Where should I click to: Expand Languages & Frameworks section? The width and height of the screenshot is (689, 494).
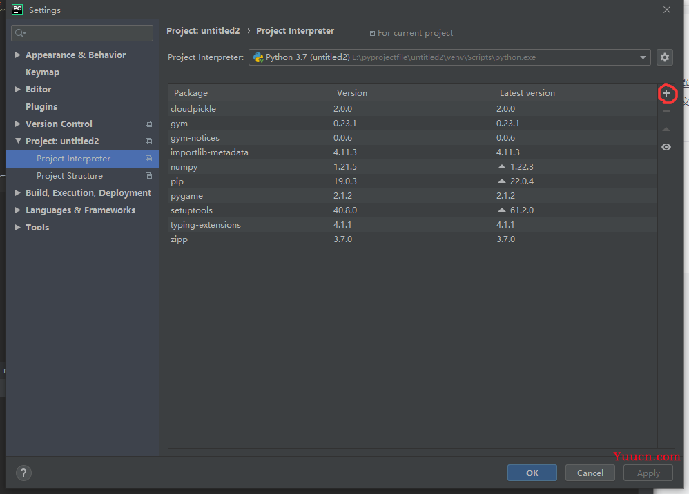(x=17, y=210)
